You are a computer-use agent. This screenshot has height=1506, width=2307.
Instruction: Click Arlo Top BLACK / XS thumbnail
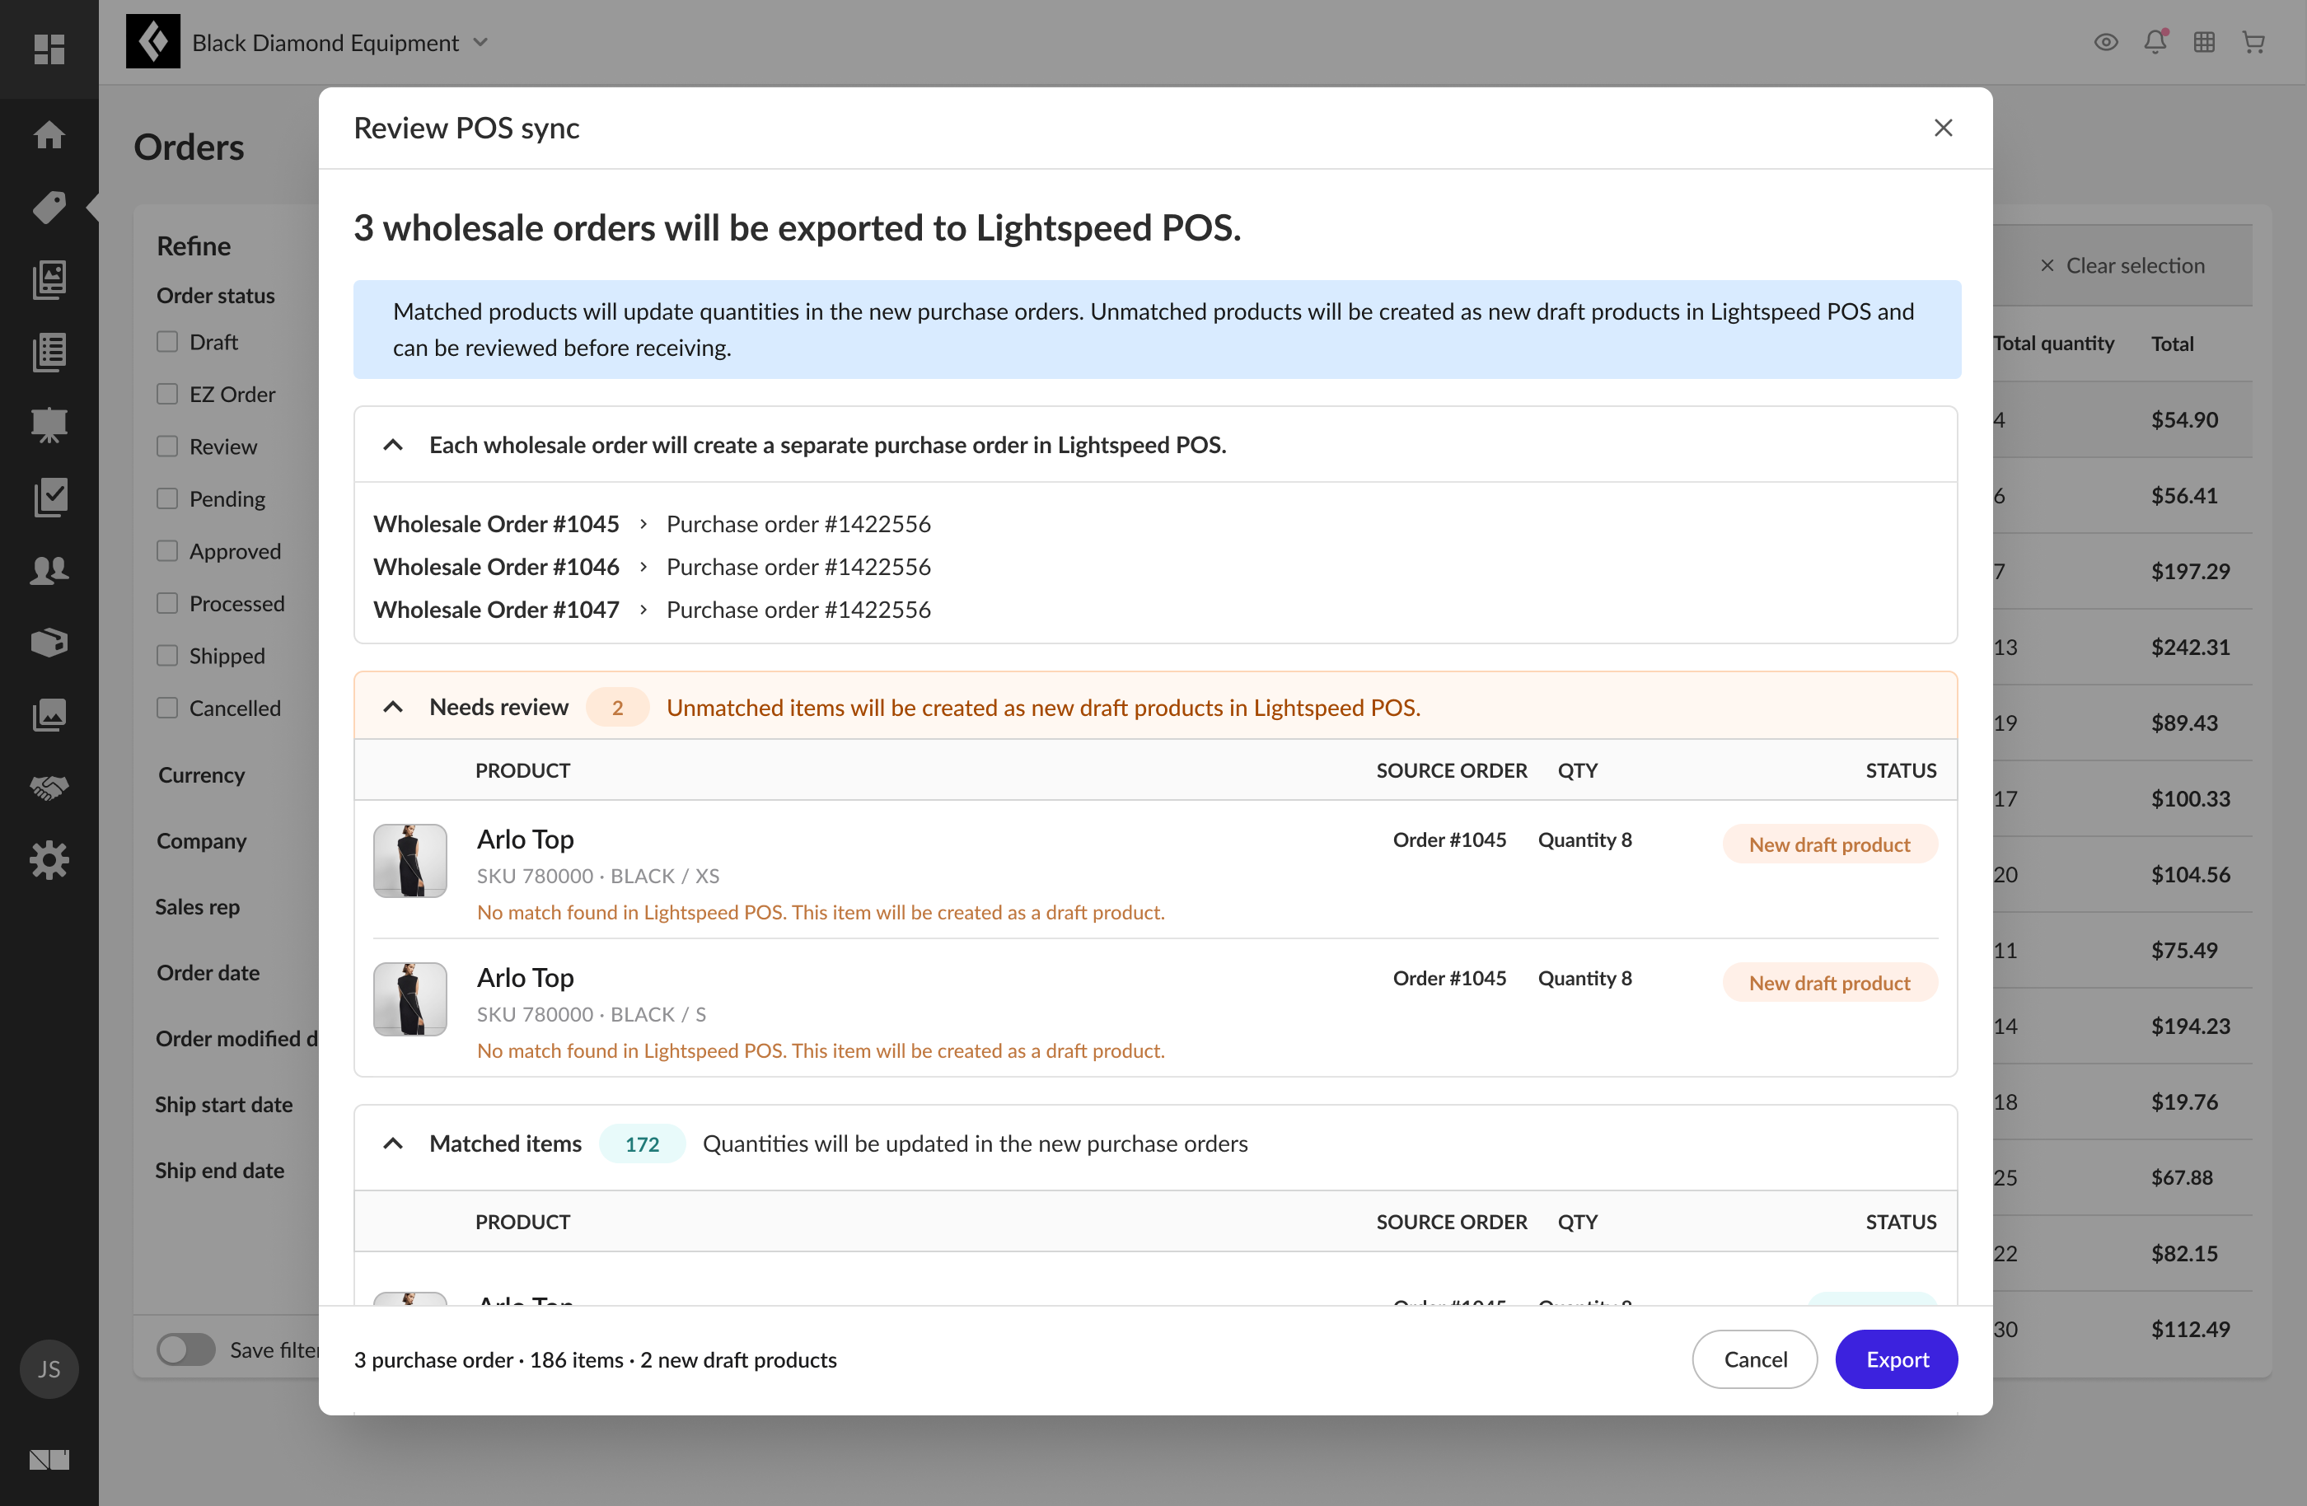[410, 861]
